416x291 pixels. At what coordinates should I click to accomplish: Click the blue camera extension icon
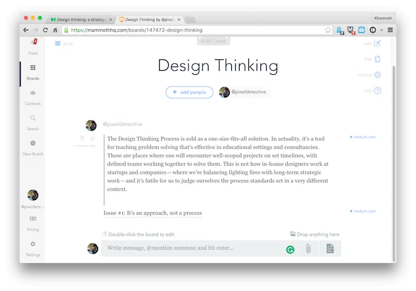coord(361,30)
